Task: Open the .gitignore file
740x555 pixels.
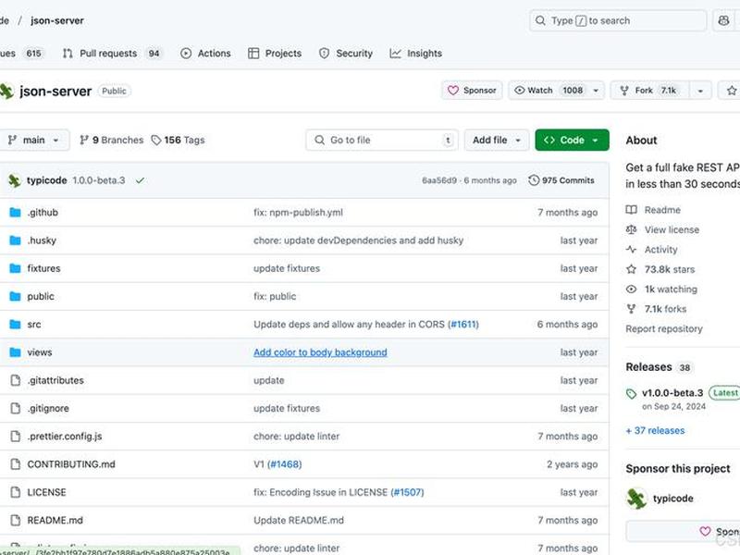Action: click(x=48, y=408)
